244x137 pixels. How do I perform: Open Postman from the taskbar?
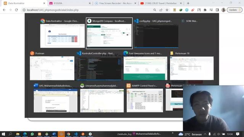click(83, 134)
